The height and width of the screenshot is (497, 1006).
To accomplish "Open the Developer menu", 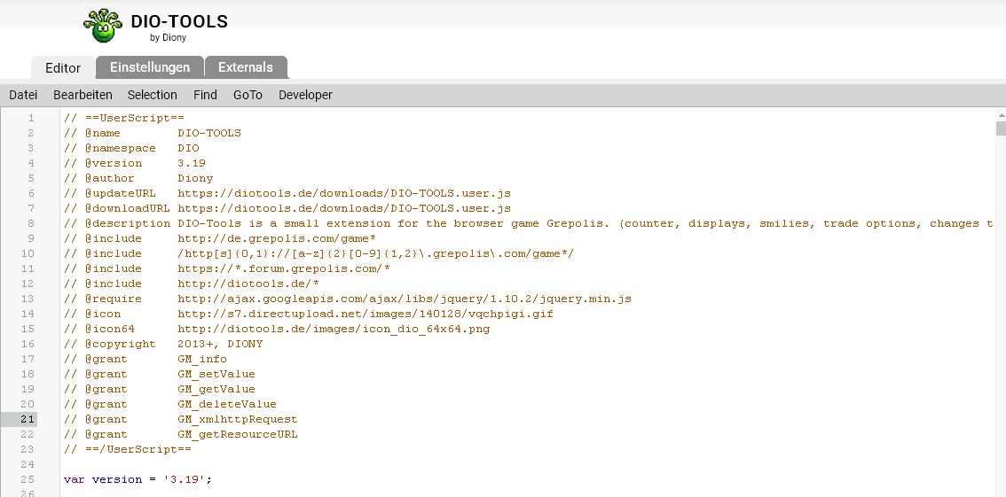I will coord(305,95).
